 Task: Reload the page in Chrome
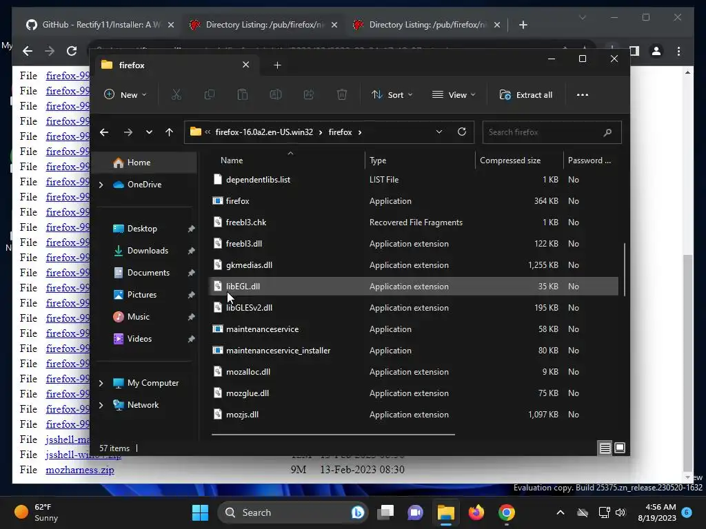point(72,51)
